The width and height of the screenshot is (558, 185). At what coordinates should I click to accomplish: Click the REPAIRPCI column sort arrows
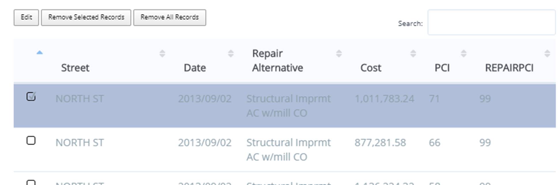[x=547, y=54]
